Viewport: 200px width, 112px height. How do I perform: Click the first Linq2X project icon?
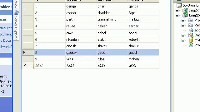185,10
